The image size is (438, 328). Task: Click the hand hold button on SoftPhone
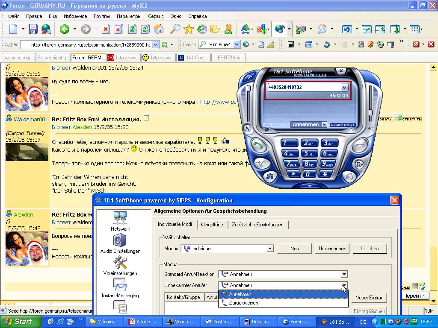(348, 177)
